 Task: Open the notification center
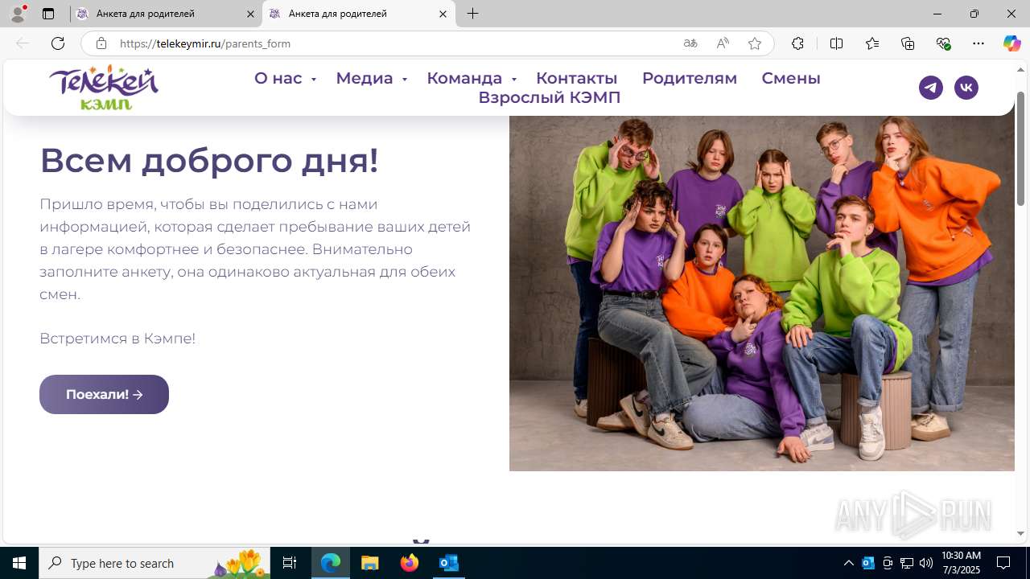1003,563
